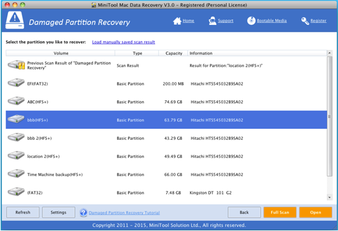The height and width of the screenshot is (231, 338).
Task: Click the Full Scan button
Action: (x=280, y=212)
